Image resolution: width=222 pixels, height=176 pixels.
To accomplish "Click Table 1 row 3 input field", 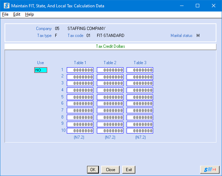I will coord(80,83).
